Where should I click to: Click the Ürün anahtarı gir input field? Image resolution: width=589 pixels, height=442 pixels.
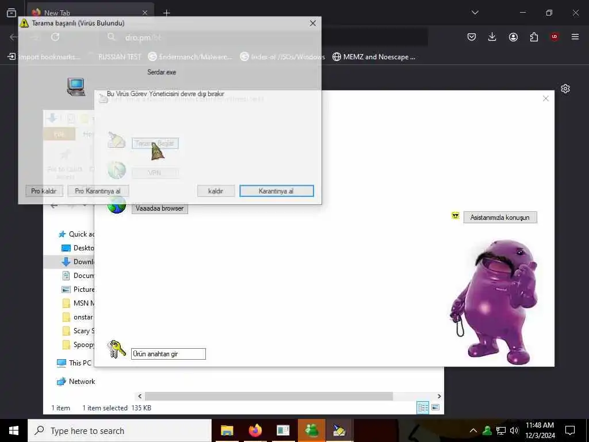click(169, 354)
